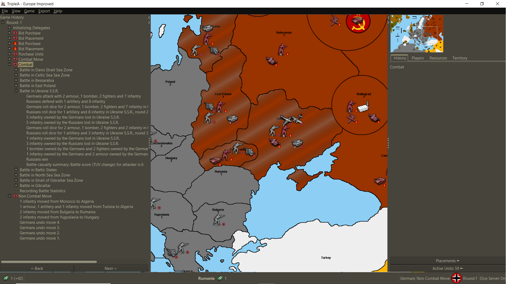Collapse the Round: 1 tree node
The image size is (506, 284).
click(x=3, y=22)
